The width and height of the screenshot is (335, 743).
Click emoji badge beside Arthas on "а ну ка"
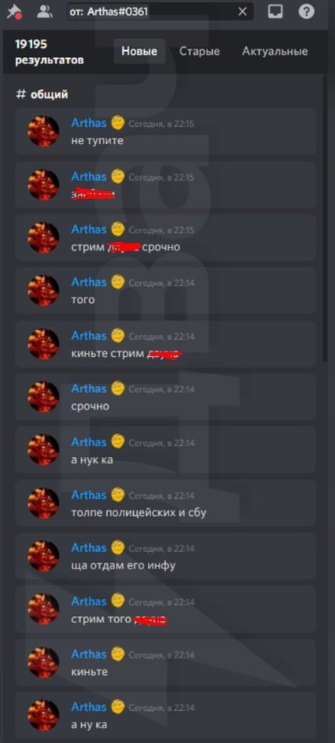[117, 707]
